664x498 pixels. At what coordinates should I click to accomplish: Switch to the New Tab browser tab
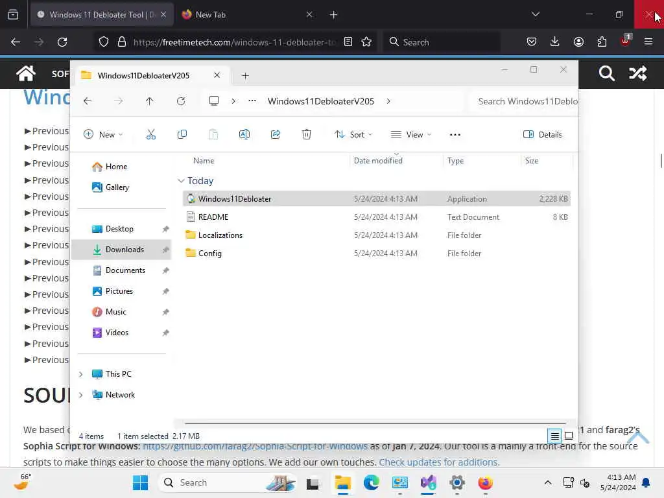(247, 15)
